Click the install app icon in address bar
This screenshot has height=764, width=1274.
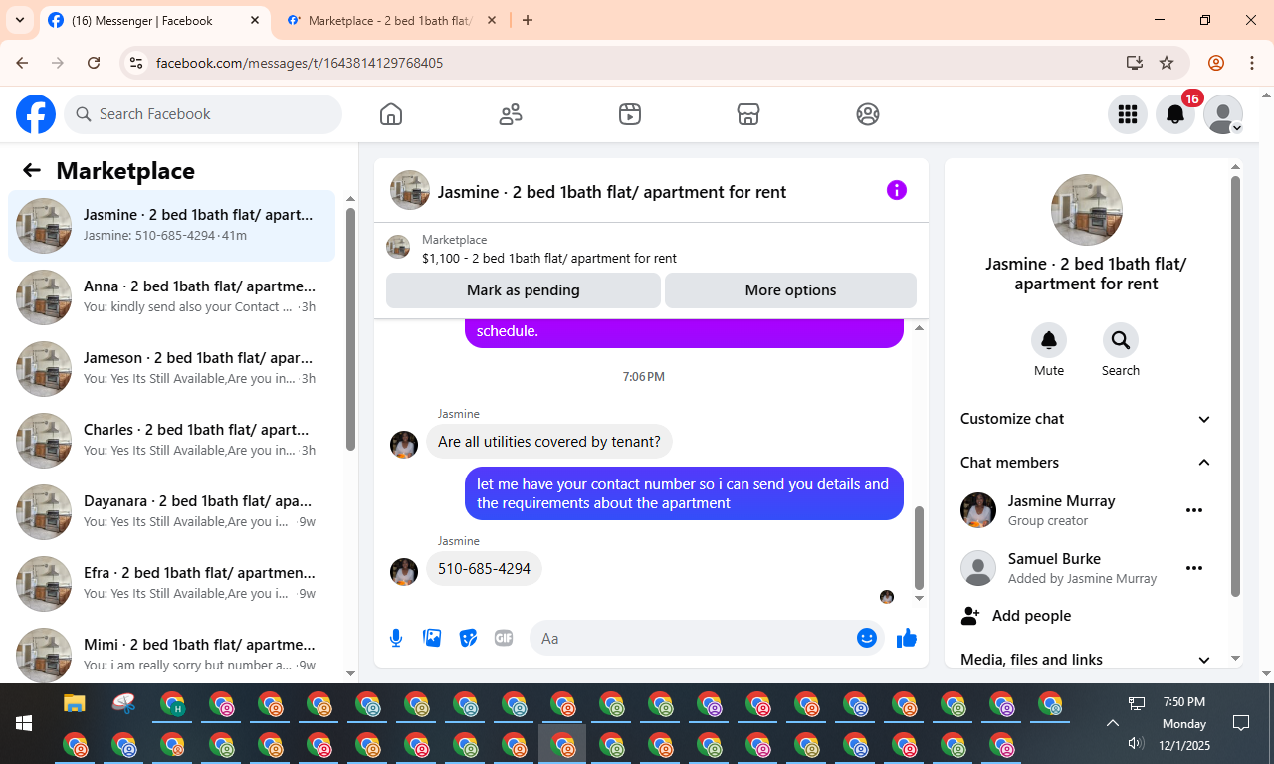coord(1134,63)
